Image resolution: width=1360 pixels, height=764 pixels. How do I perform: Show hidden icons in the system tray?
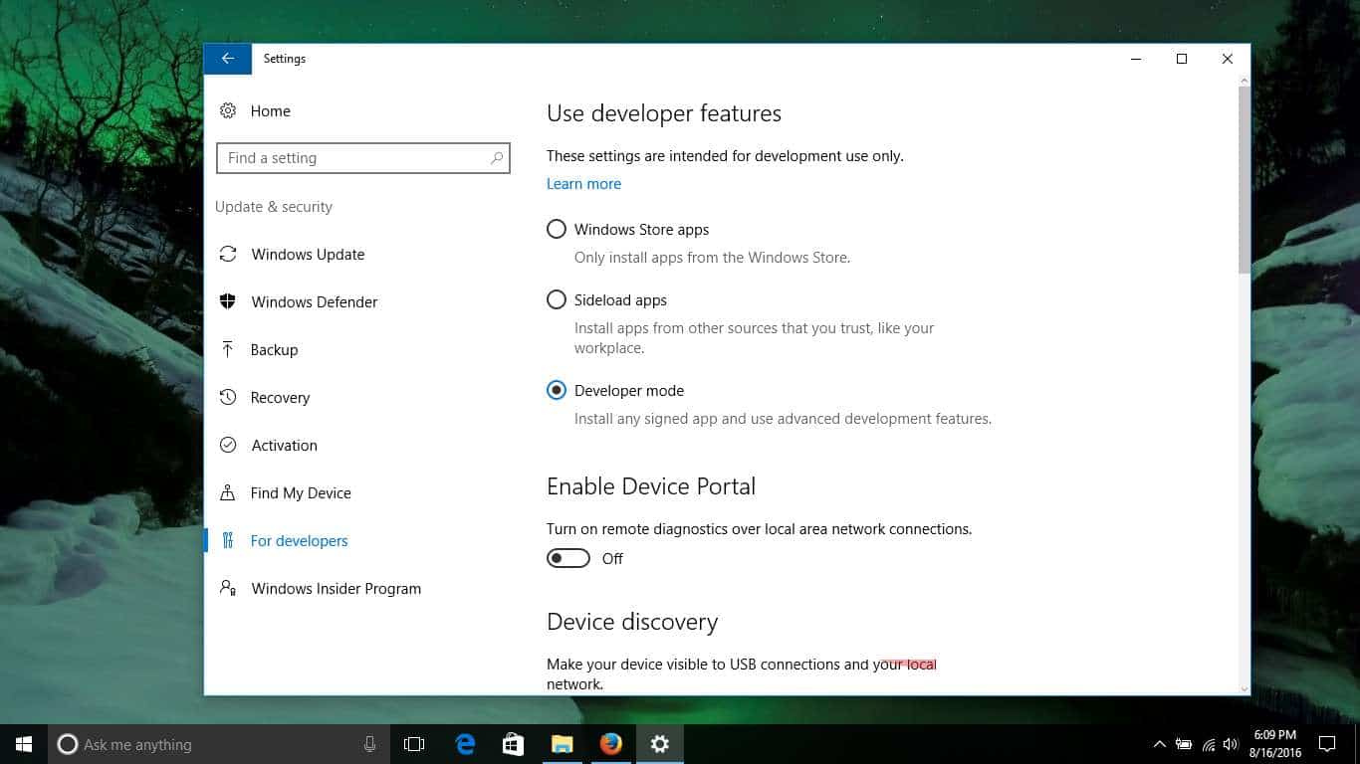click(1159, 744)
